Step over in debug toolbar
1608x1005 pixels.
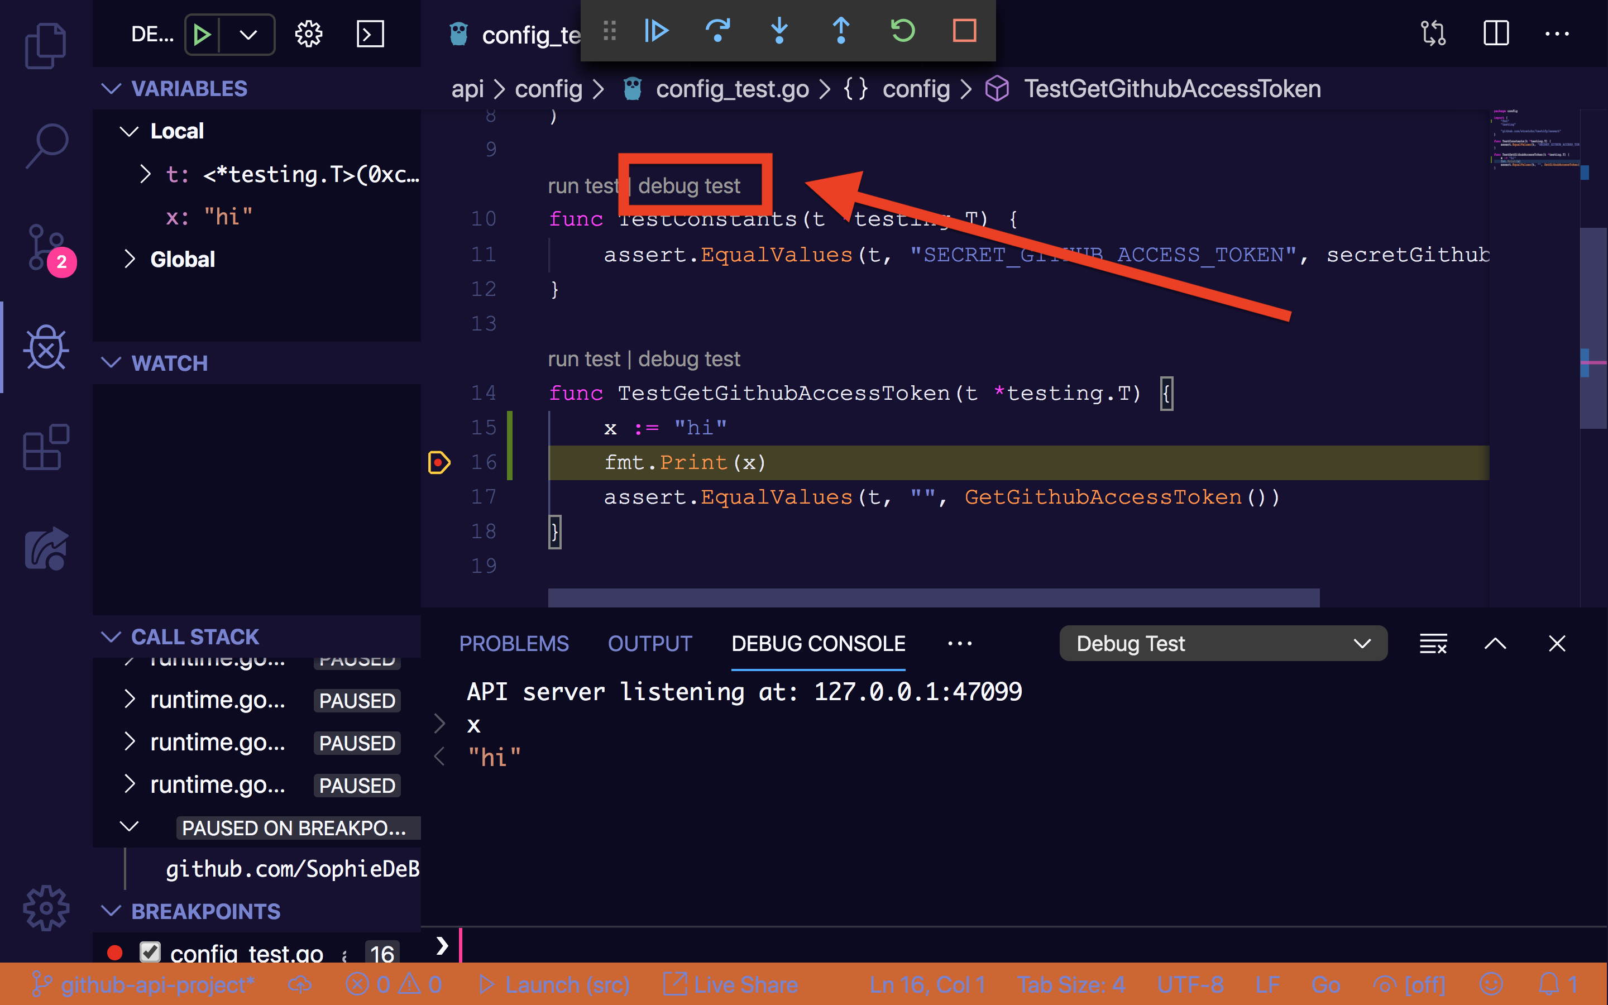click(x=717, y=31)
